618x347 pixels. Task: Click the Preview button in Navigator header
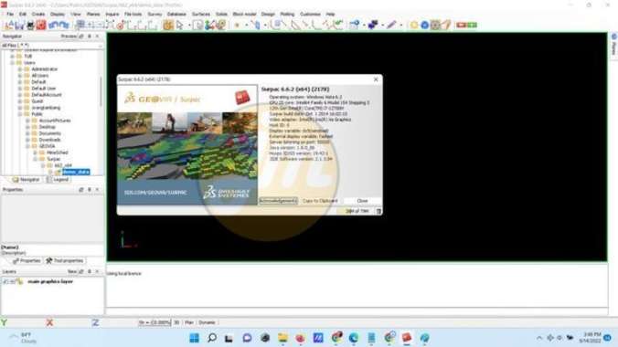69,37
